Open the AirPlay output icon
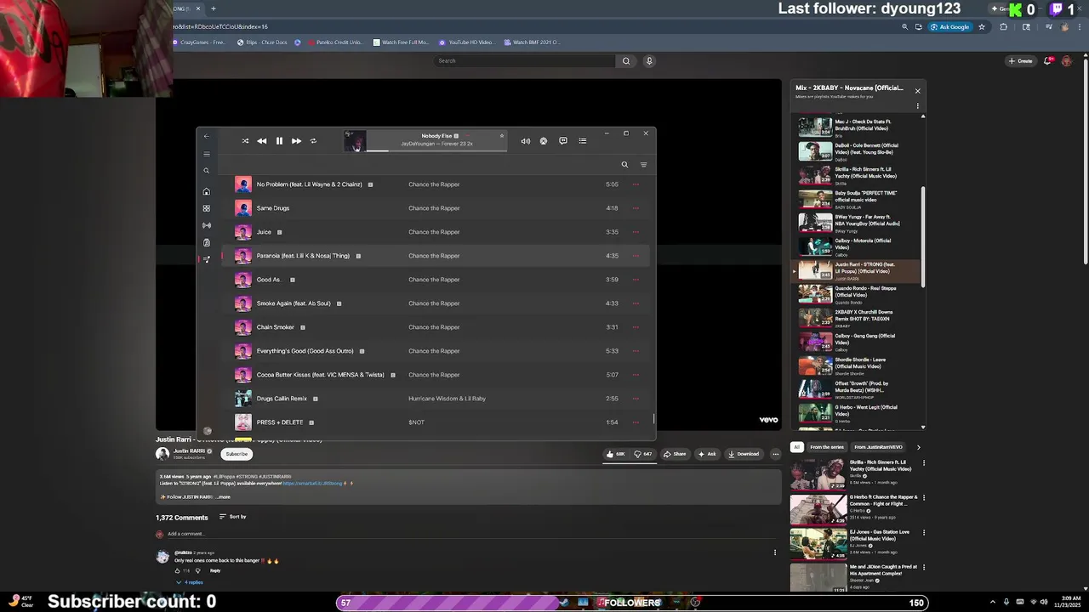 coord(544,141)
